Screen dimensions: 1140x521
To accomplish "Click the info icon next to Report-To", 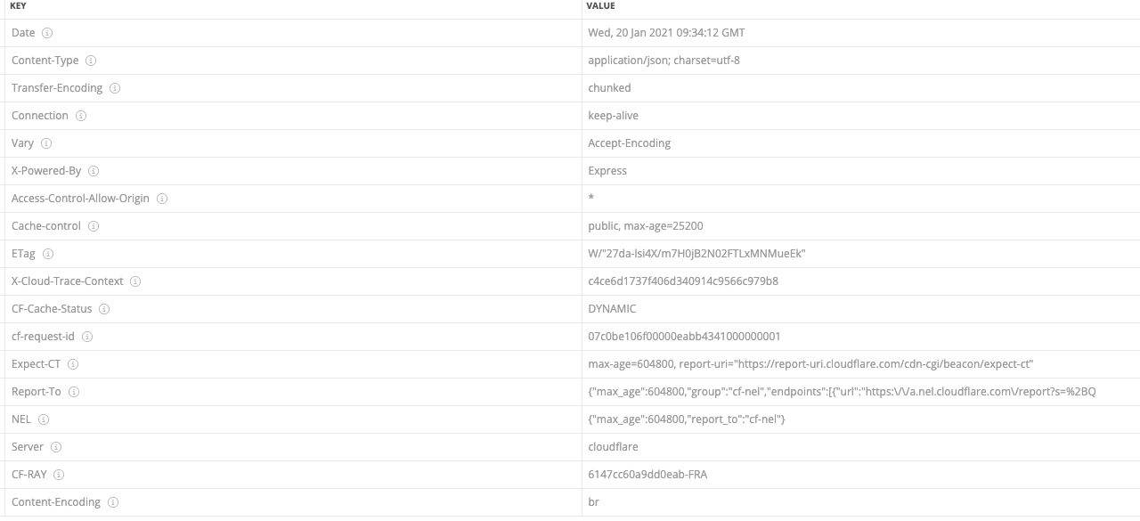I will coord(74,392).
